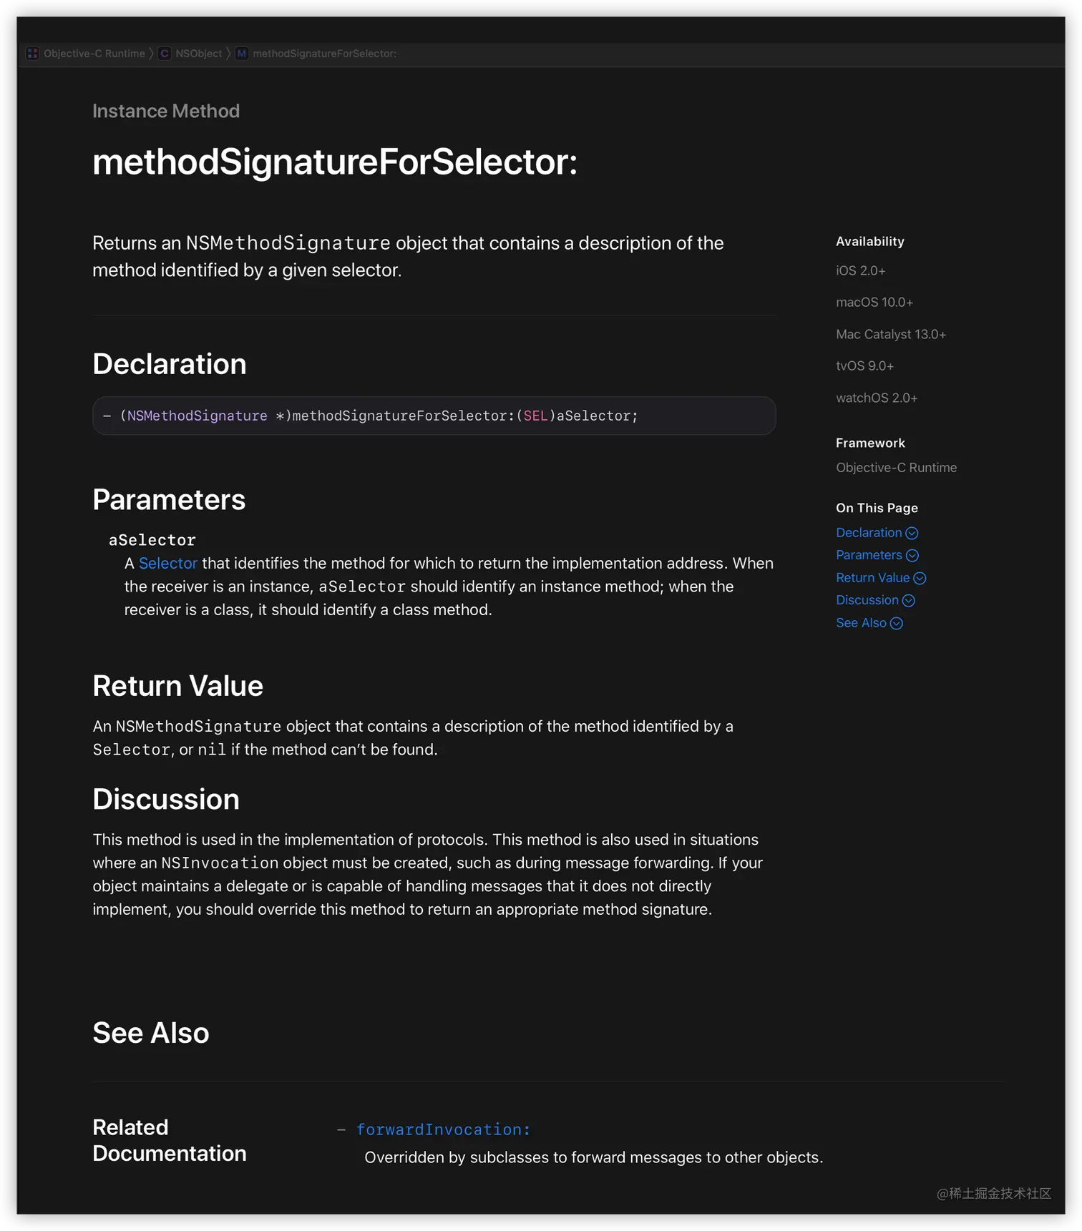
Task: Select methodSignatureForSelector: breadcrumb item
Action: 326,53
